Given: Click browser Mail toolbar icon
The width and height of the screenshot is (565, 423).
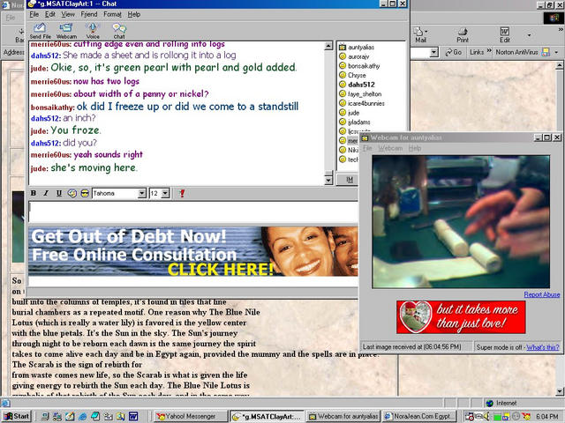Looking at the screenshot, I should 420,35.
